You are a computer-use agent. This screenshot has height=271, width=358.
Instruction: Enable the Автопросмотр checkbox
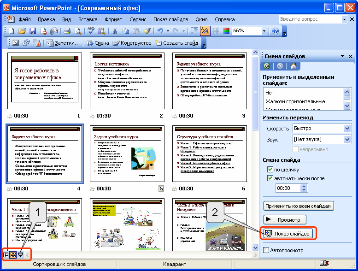[266, 250]
